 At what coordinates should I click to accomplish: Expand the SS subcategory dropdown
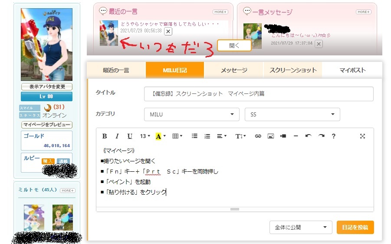pos(292,114)
